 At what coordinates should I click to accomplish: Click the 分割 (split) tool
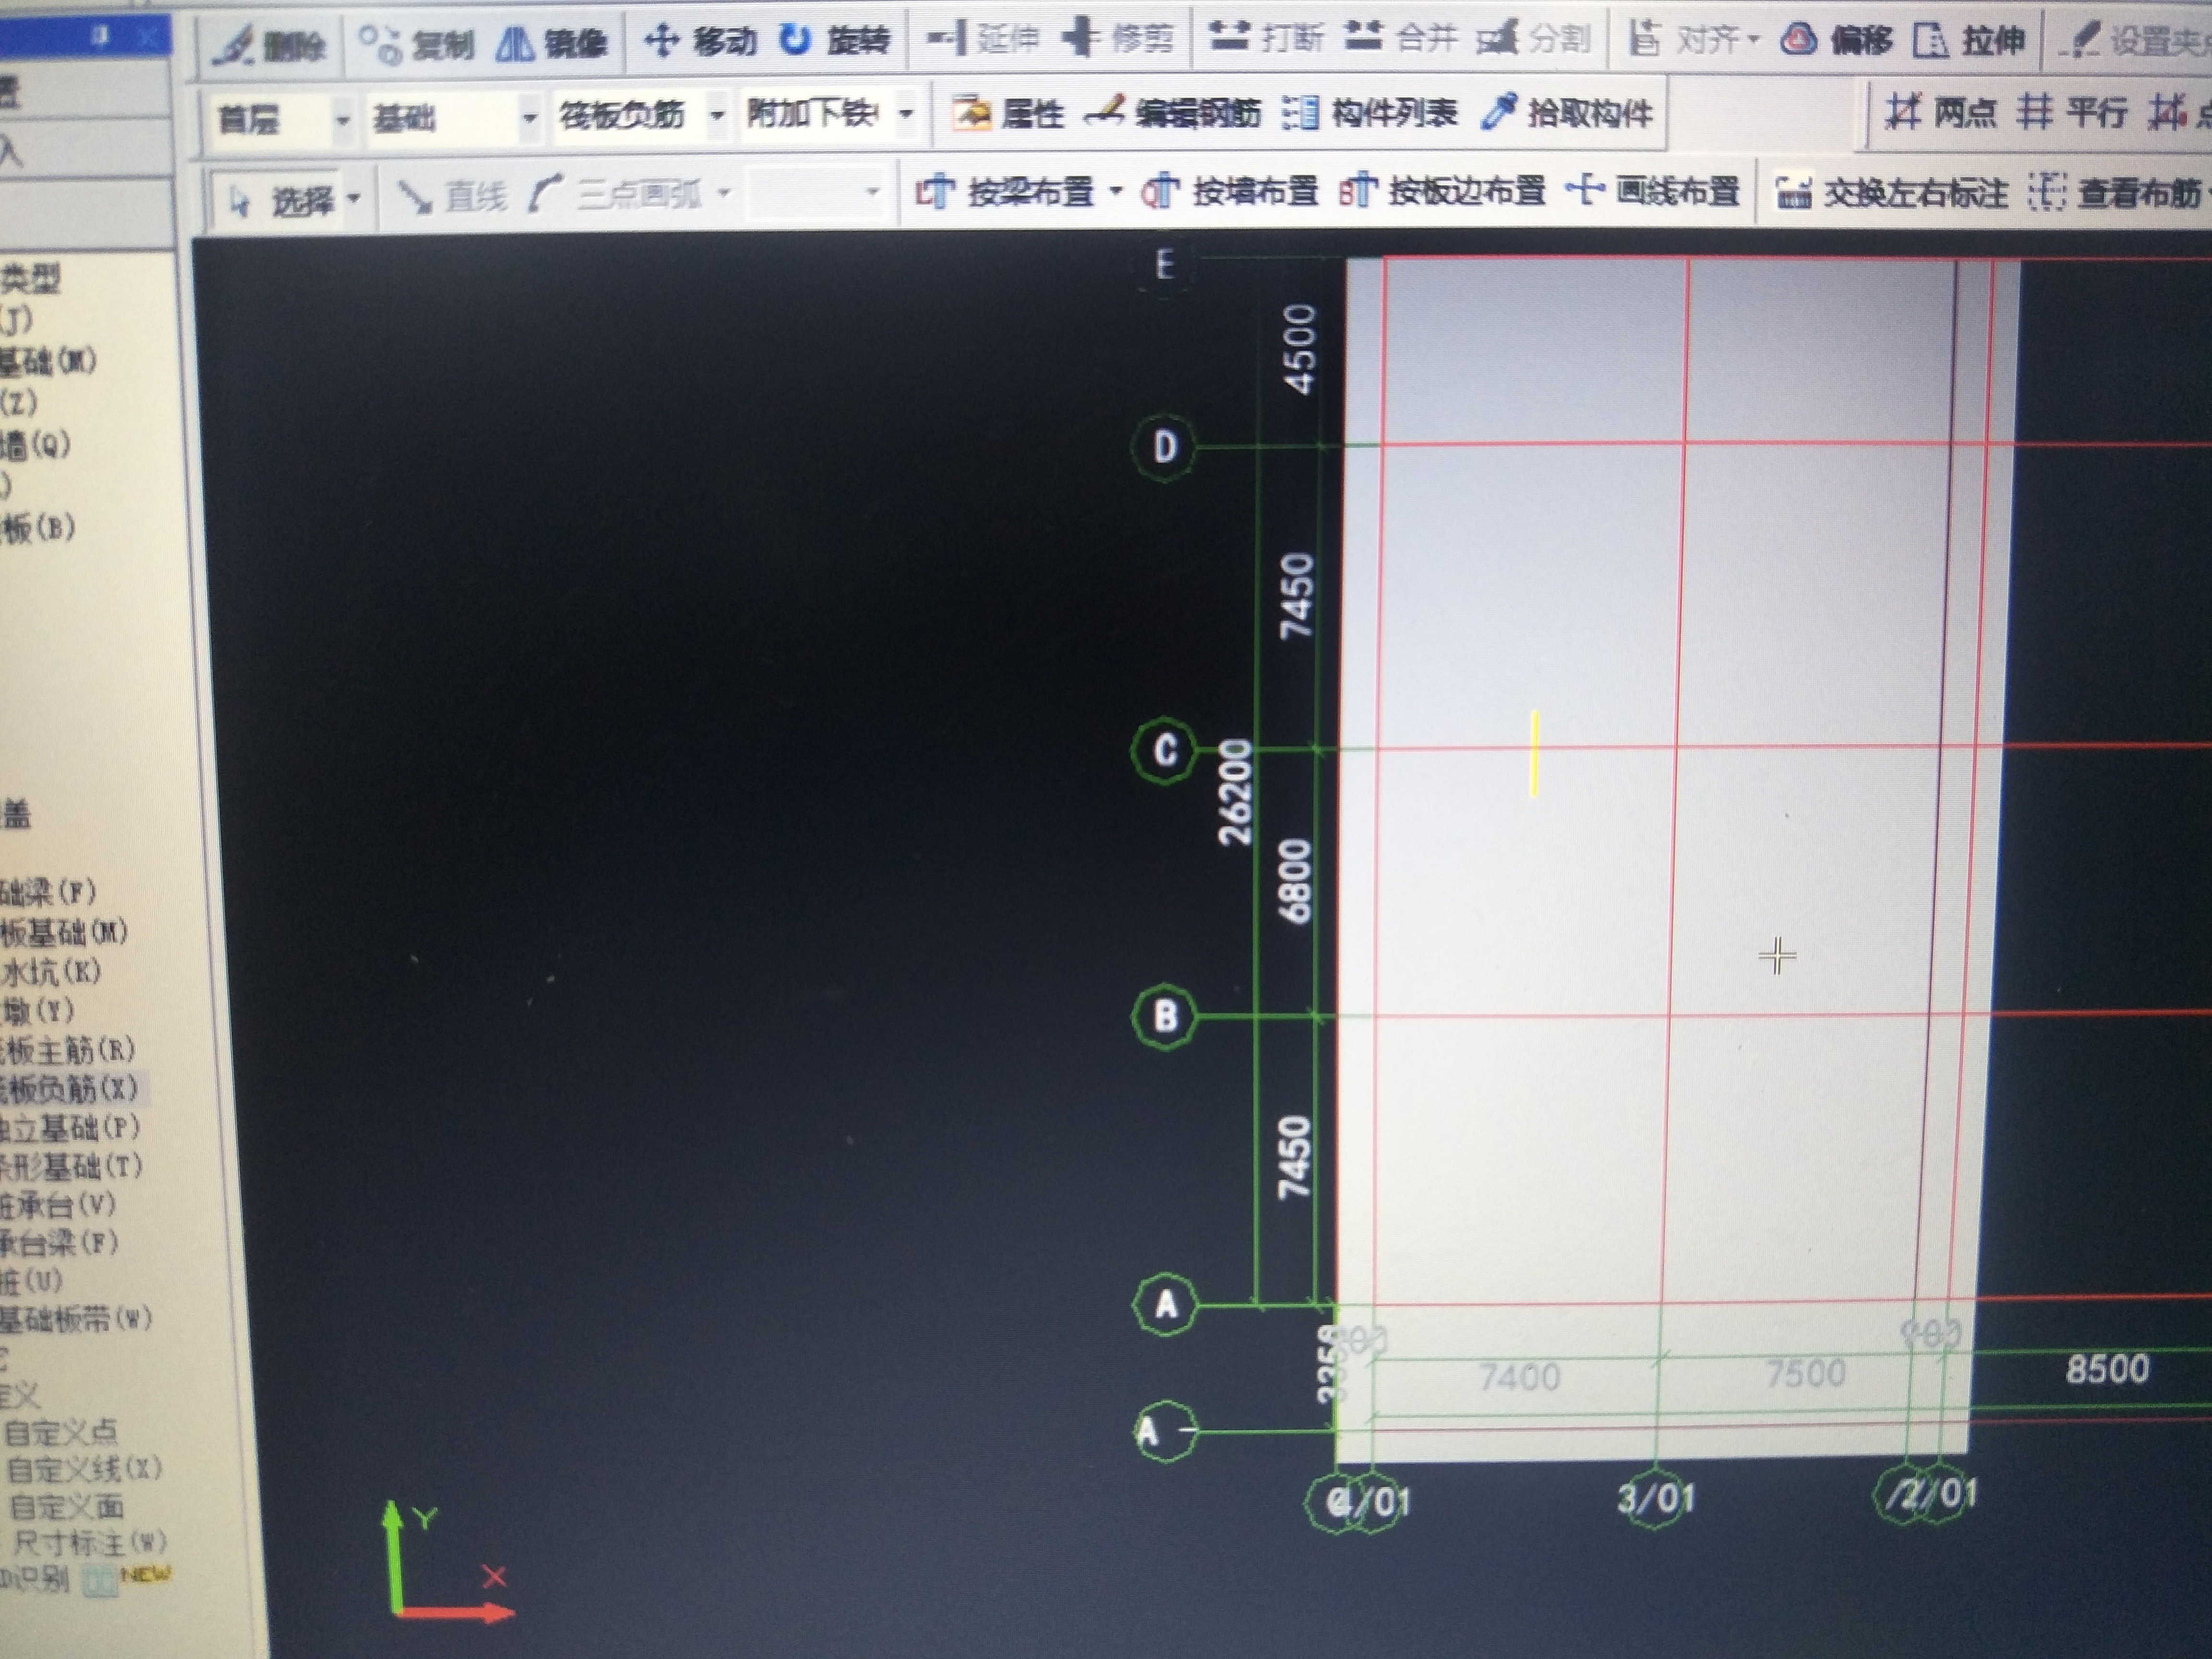pyautogui.click(x=1534, y=39)
